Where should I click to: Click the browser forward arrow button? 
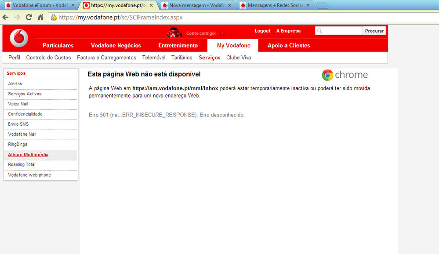[x=17, y=18]
